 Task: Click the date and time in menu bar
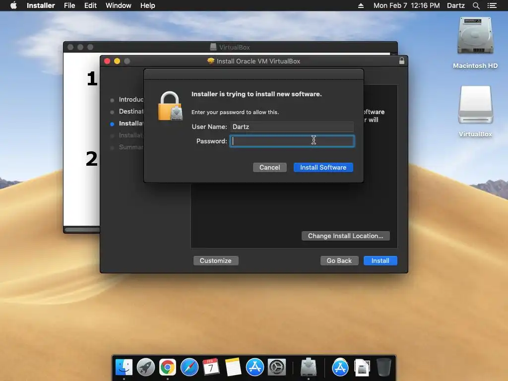click(x=407, y=5)
